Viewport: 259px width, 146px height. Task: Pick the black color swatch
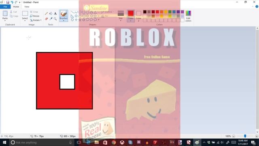(x=145, y=12)
